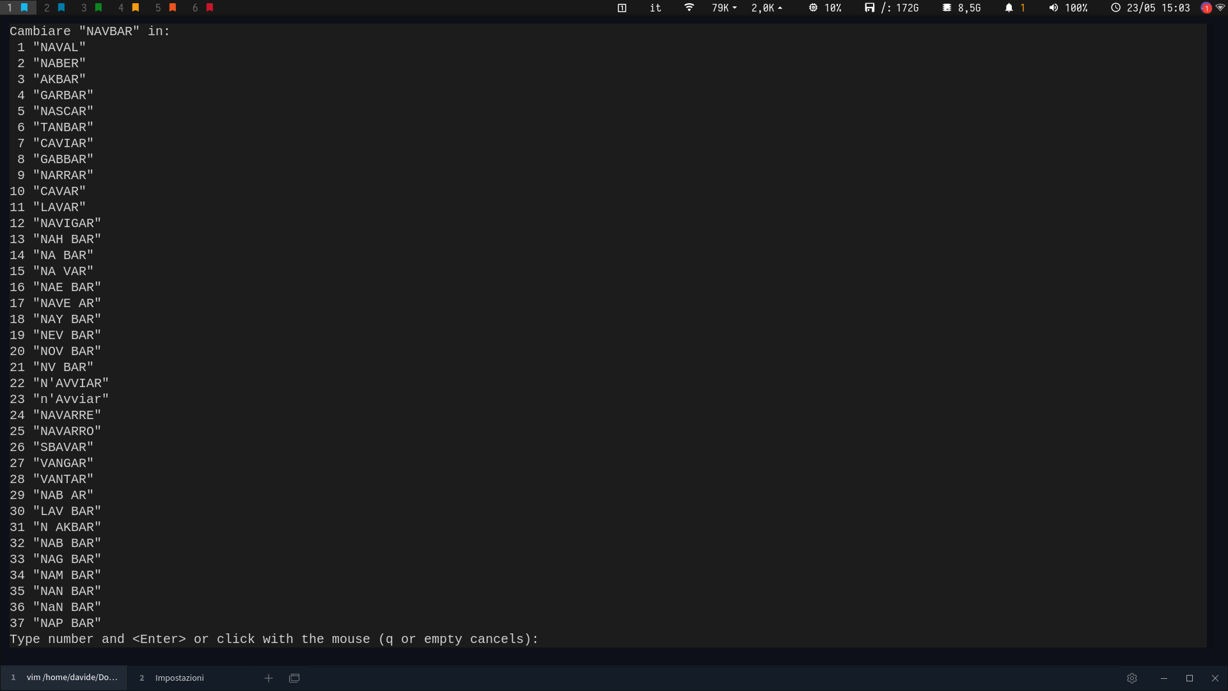Choose suggestion 26 "SBAVAR"
Image resolution: width=1228 pixels, height=691 pixels.
click(x=52, y=447)
